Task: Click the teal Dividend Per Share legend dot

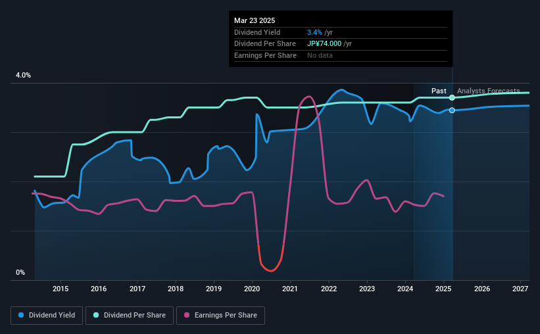Action: click(96, 315)
